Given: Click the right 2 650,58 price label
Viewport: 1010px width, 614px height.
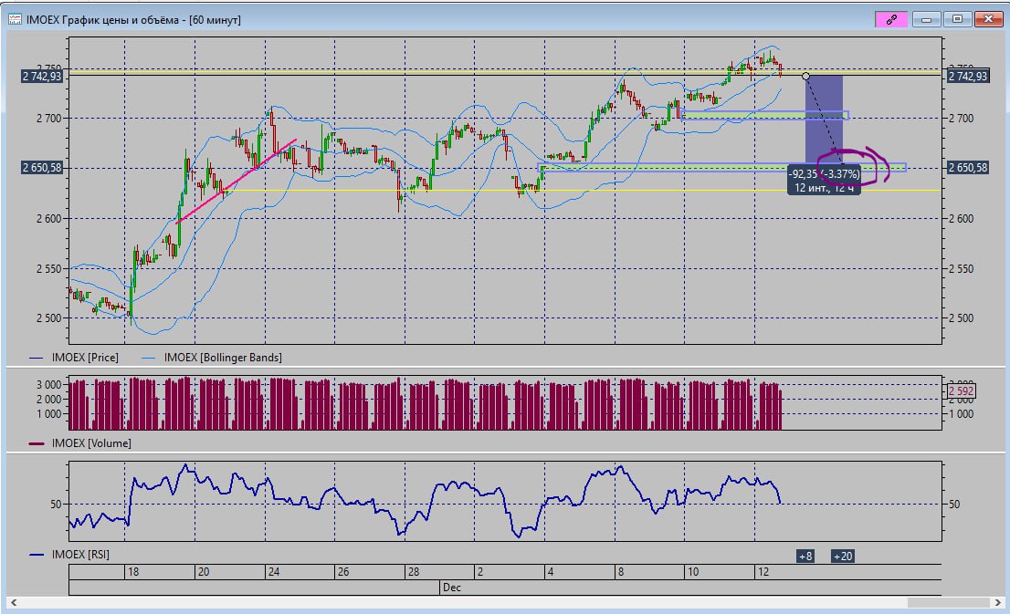Looking at the screenshot, I should tap(968, 168).
